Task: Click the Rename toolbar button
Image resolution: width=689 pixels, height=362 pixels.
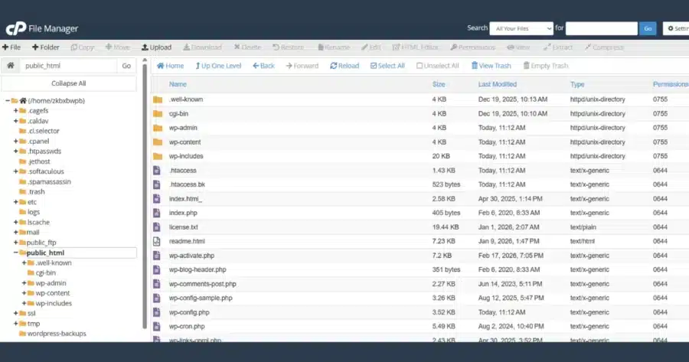Action: (x=334, y=47)
